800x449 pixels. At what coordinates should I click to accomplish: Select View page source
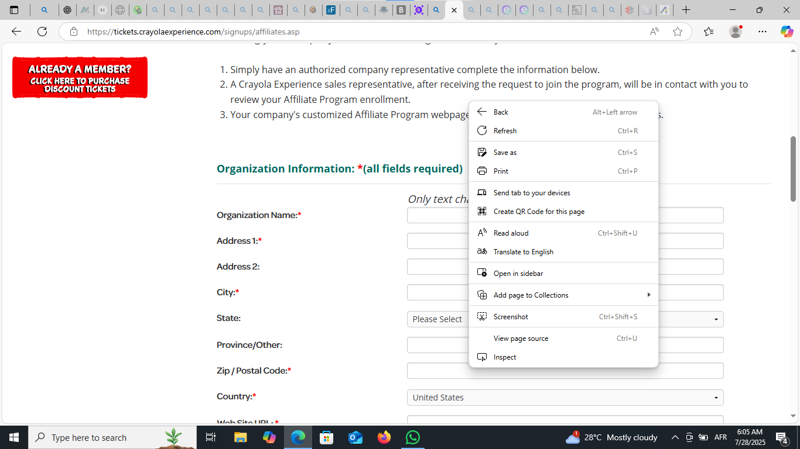click(x=563, y=339)
